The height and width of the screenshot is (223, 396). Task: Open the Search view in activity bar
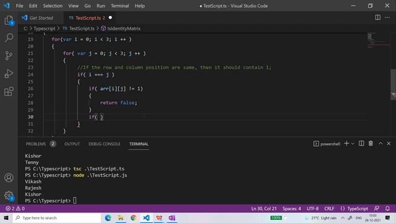pos(9,38)
